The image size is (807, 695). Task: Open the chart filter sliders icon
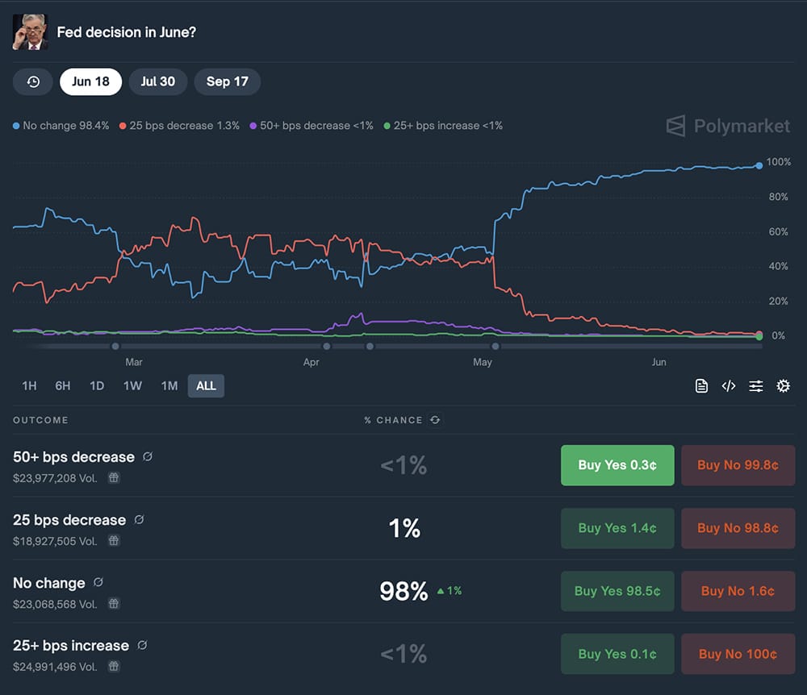[x=756, y=386]
